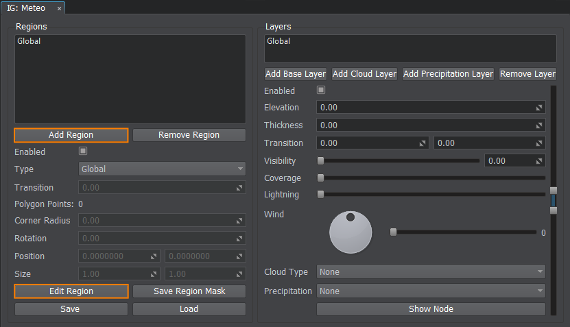Open the Precipitation dropdown
Viewport: 570px width, 327px height.
(x=431, y=291)
